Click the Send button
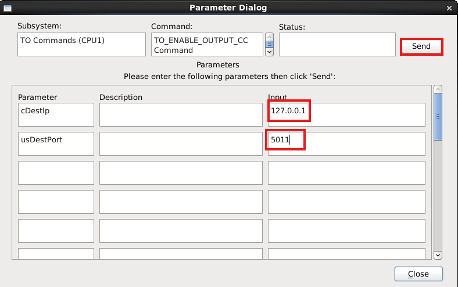This screenshot has width=458, height=287. click(x=421, y=46)
